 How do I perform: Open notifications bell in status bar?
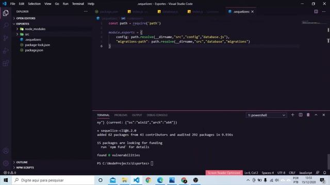tap(324, 173)
